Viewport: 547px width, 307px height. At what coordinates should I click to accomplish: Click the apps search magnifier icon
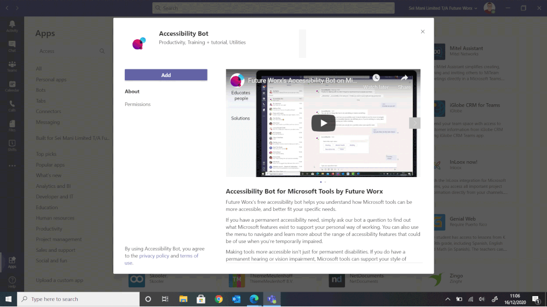[x=102, y=51]
